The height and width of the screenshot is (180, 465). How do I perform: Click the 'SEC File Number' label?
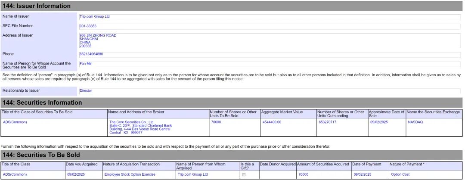[18, 26]
